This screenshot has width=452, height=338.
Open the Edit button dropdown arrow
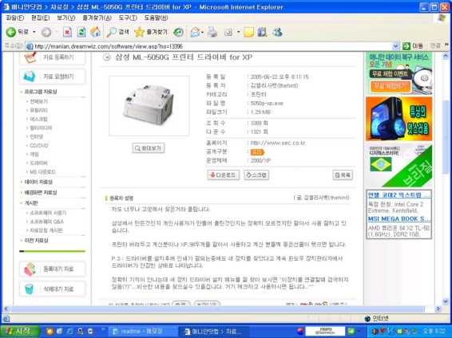click(x=239, y=32)
